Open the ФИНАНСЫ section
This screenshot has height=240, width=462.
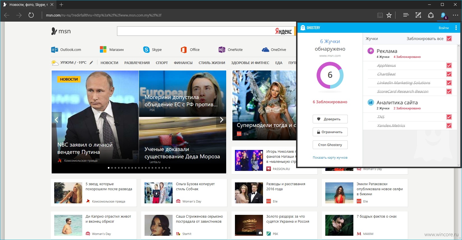(x=183, y=63)
